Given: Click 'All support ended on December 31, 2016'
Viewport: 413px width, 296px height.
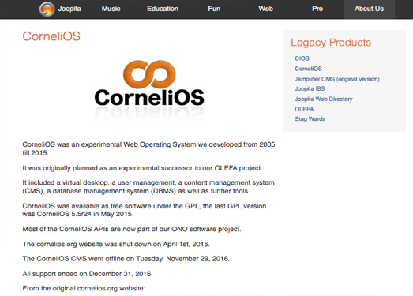Looking at the screenshot, I should point(88,274).
